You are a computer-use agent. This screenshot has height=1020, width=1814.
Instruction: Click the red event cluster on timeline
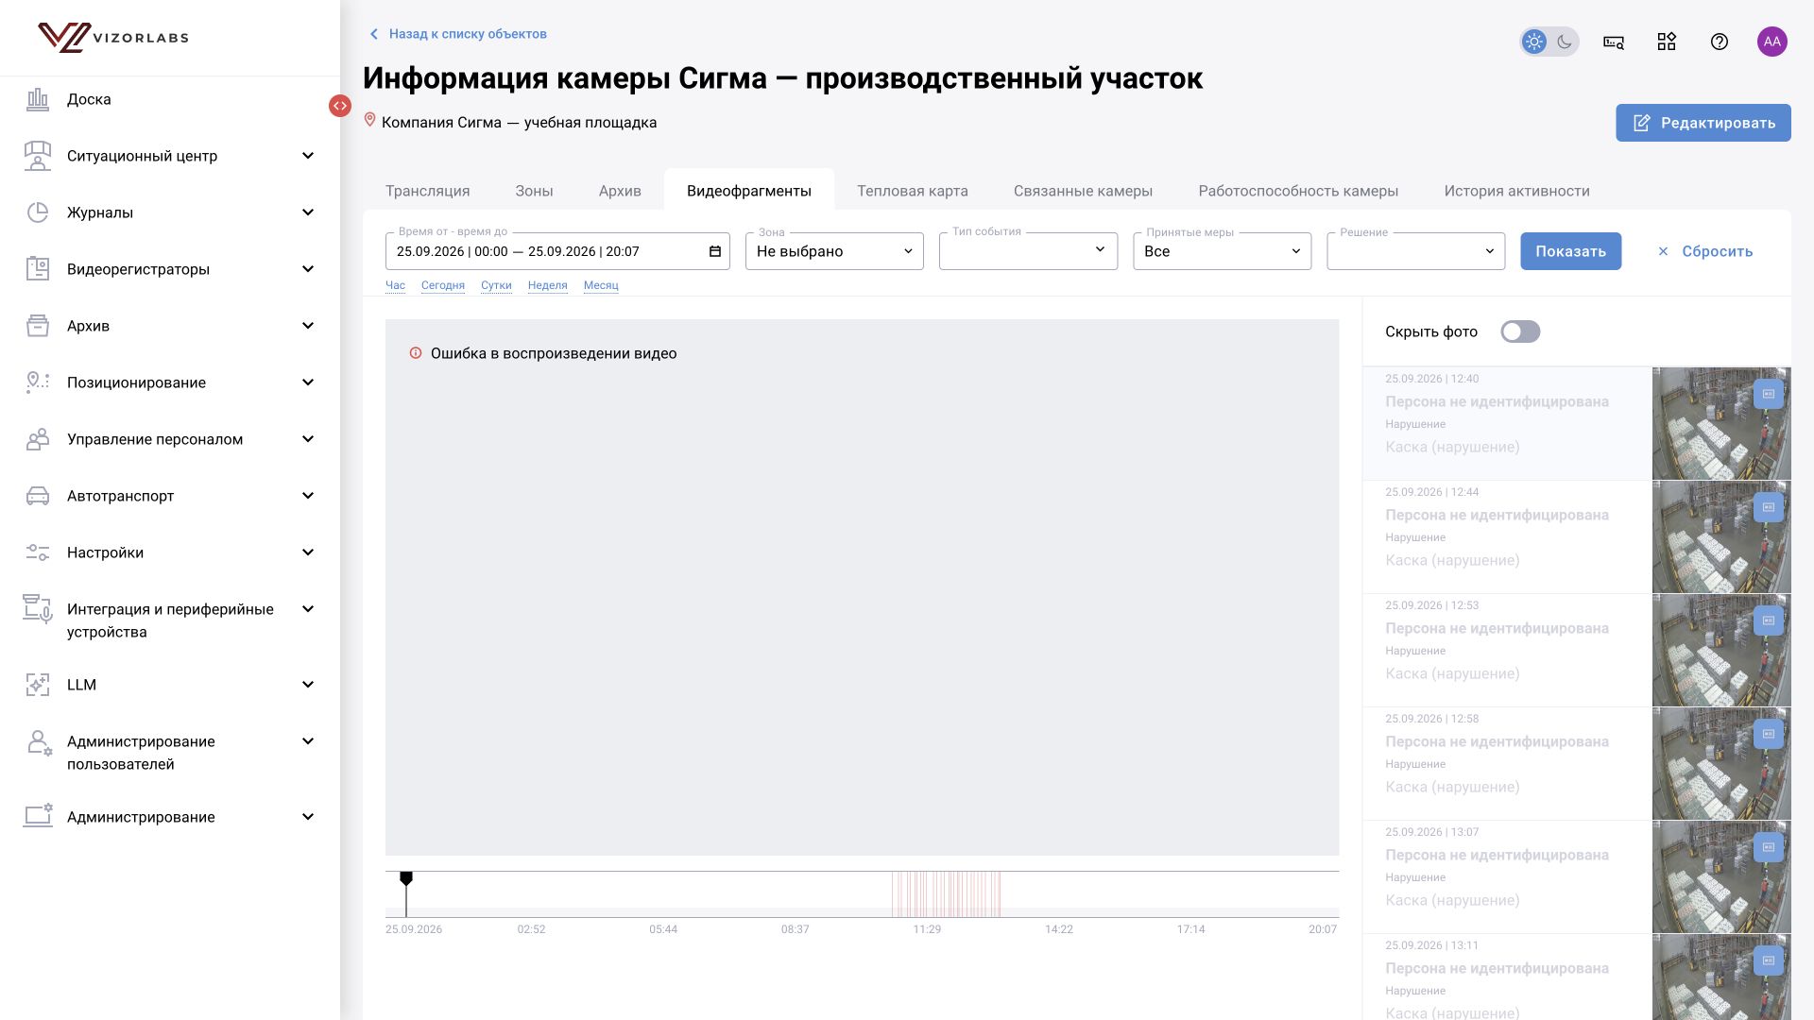pos(946,893)
